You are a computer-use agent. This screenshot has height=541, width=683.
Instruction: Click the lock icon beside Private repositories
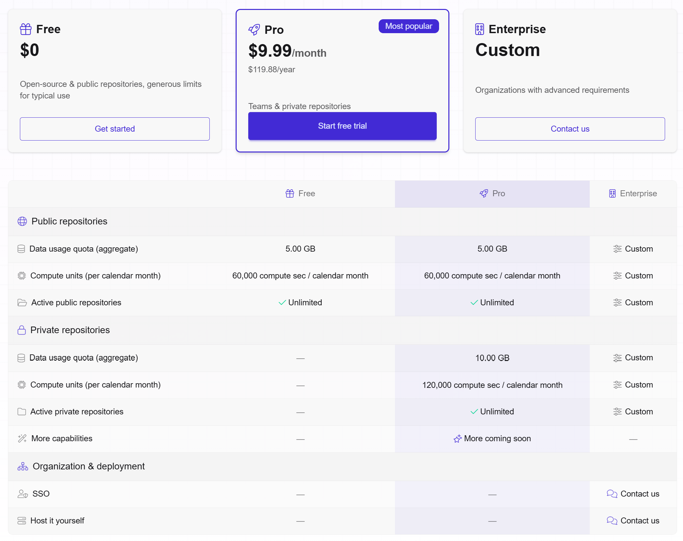(22, 330)
